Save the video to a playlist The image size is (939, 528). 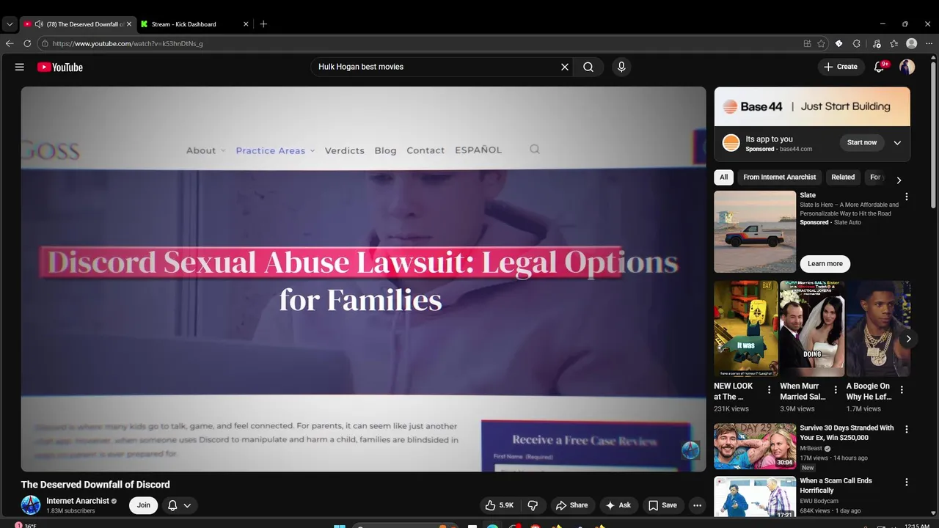click(662, 505)
